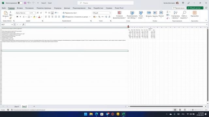This screenshot has width=209, height=117.
Task: Click the Decrease Indent icon
Action: [x=56, y=17]
